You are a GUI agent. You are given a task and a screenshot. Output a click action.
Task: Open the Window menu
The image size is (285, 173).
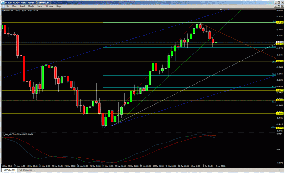49,6
